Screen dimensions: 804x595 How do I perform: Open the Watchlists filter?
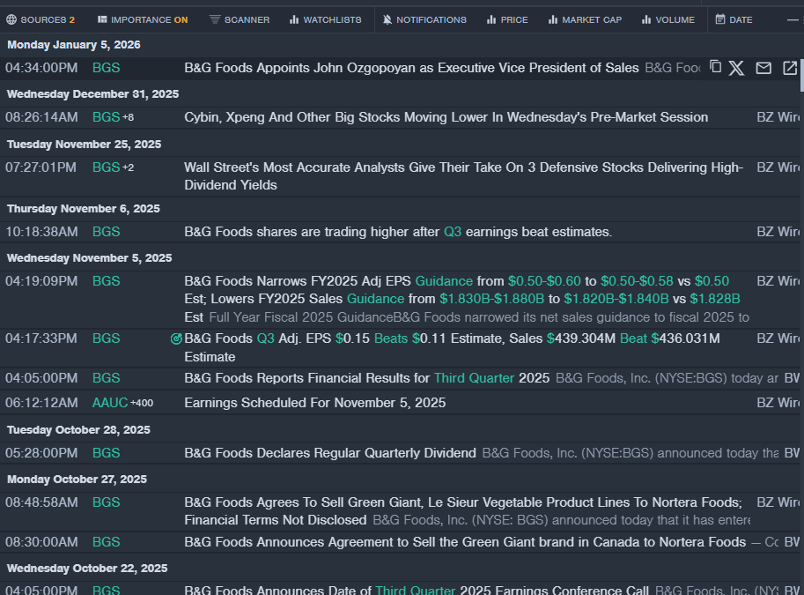coord(325,19)
